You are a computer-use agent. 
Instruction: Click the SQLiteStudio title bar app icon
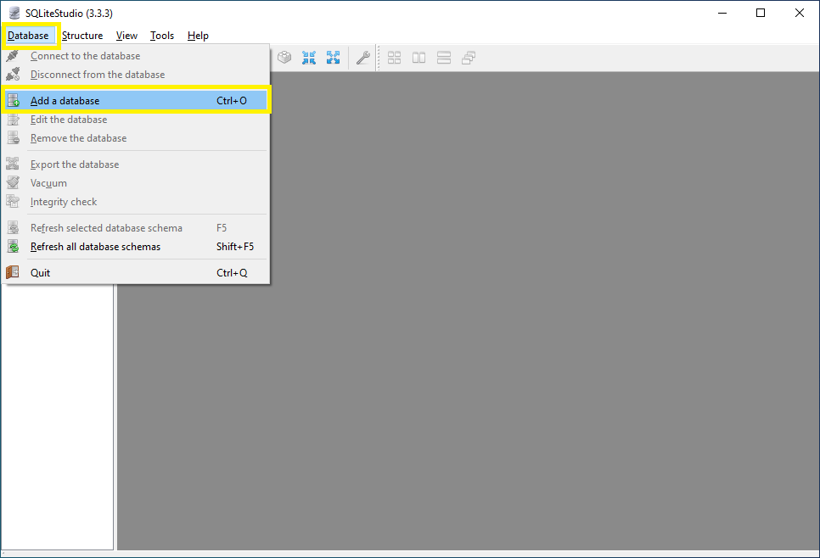[14, 13]
